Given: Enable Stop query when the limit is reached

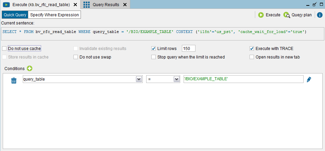Looking at the screenshot, I should (154, 57).
